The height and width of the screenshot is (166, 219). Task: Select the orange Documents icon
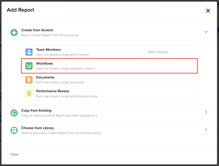pos(29,80)
